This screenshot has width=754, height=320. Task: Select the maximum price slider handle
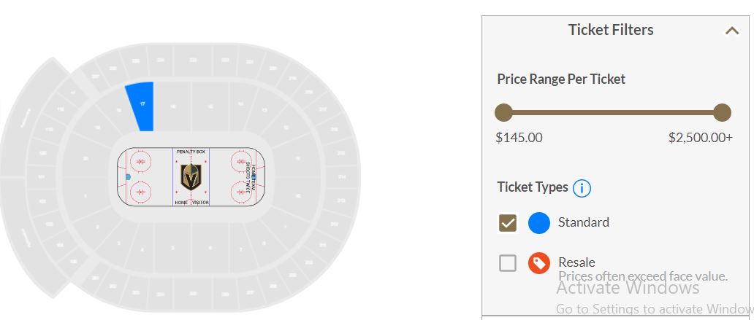(722, 112)
